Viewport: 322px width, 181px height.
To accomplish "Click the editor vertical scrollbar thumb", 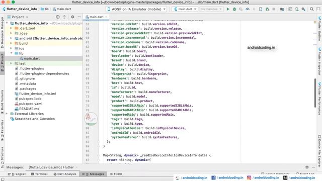I will point(315,93).
